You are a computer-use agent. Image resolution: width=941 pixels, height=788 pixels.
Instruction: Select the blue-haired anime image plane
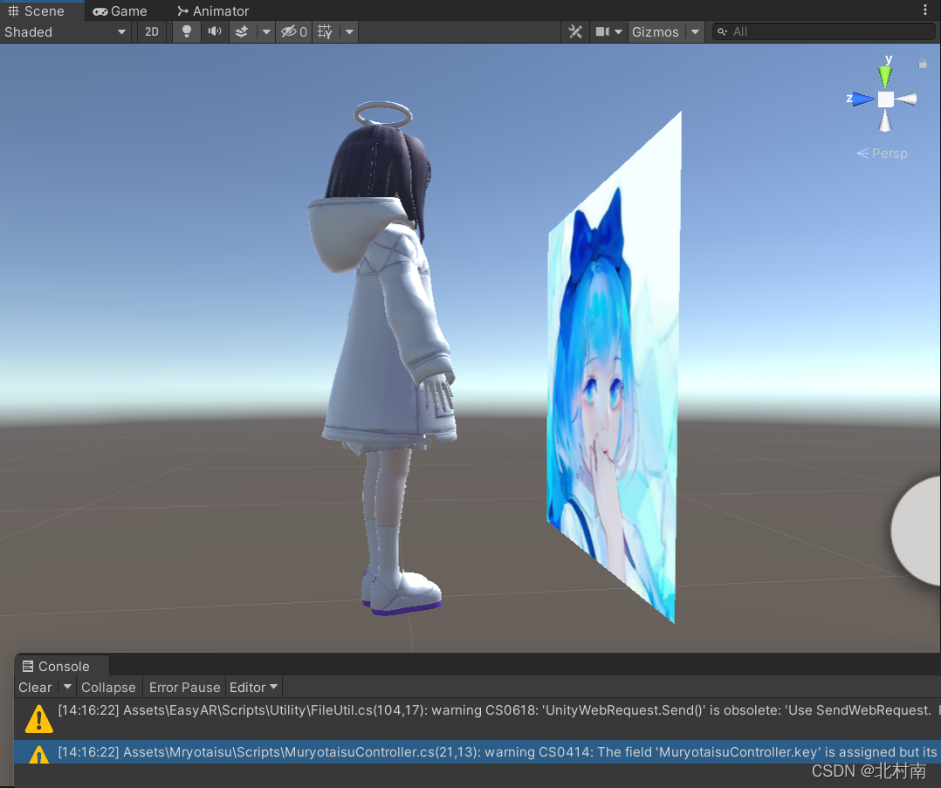(x=615, y=372)
